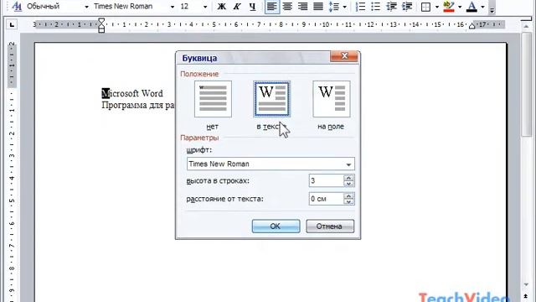The width and height of the screenshot is (536, 302).
Task: Open the style dropdown showing Обычный
Action: click(x=86, y=7)
